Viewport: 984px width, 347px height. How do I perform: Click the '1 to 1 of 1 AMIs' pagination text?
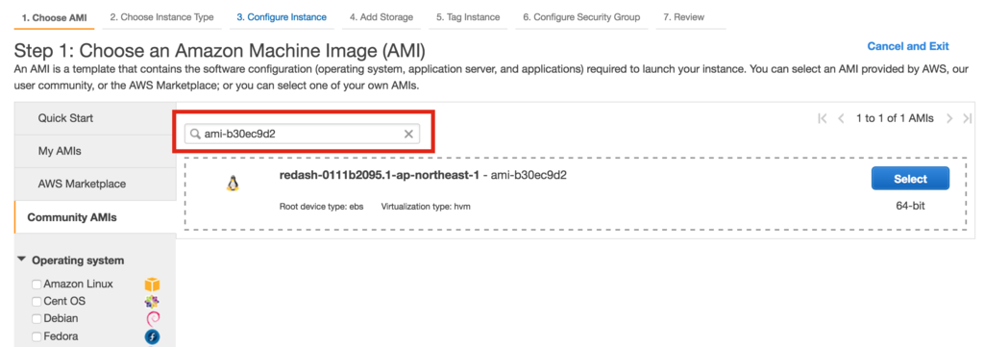895,118
